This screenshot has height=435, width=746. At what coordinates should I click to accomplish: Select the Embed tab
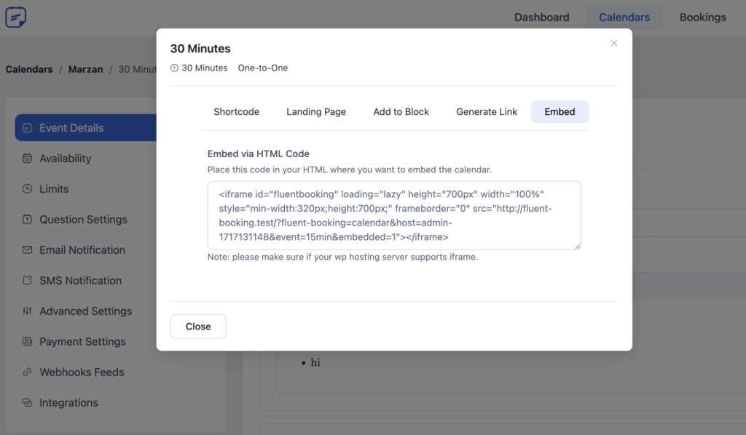(x=559, y=112)
